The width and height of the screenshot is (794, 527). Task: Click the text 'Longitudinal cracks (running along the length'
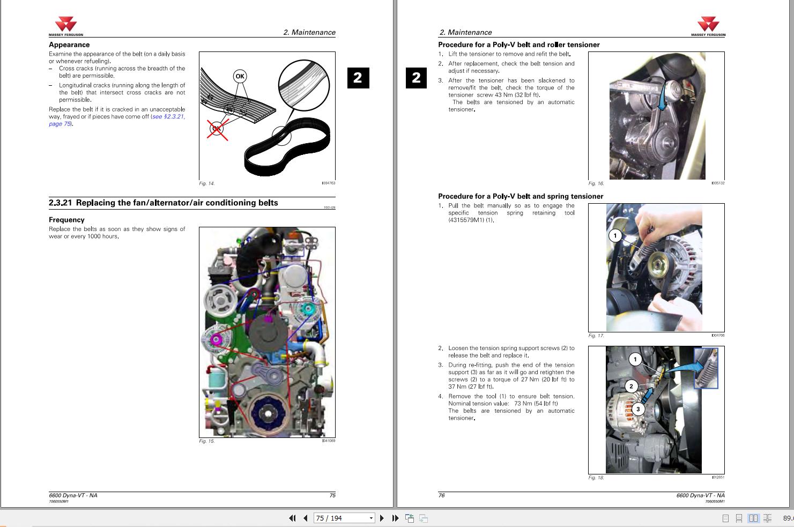(122, 92)
